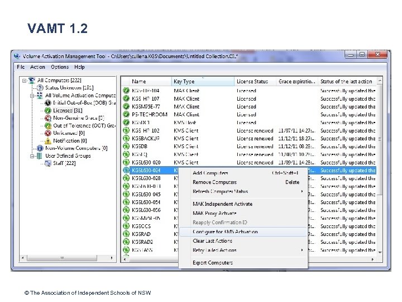
Task: Select the Staff [222] group icon
Action: point(48,163)
